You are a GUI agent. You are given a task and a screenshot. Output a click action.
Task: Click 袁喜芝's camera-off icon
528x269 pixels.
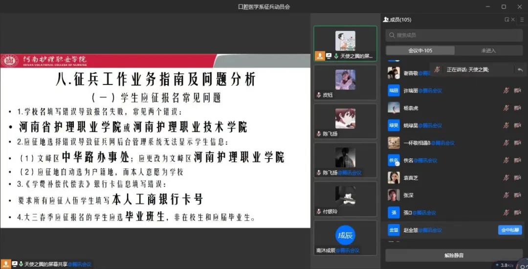tap(517, 178)
